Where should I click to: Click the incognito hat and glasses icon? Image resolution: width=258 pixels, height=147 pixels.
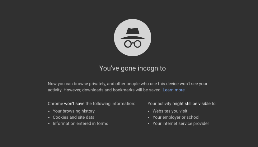click(x=133, y=38)
